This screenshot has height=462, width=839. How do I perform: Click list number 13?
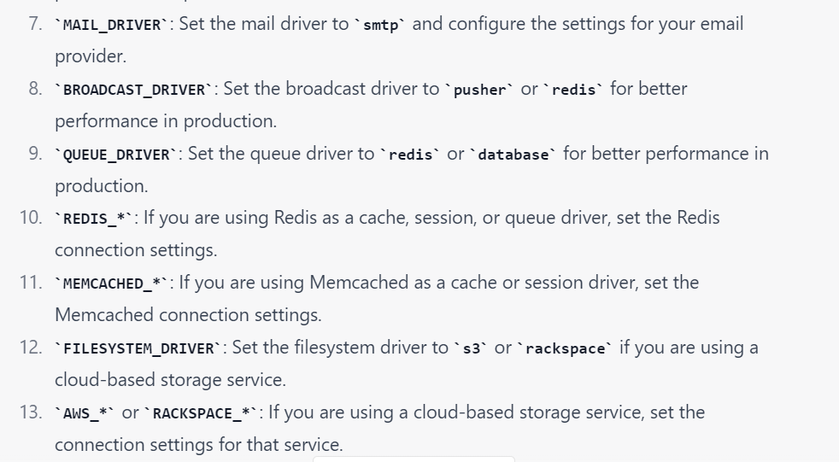tap(31, 412)
